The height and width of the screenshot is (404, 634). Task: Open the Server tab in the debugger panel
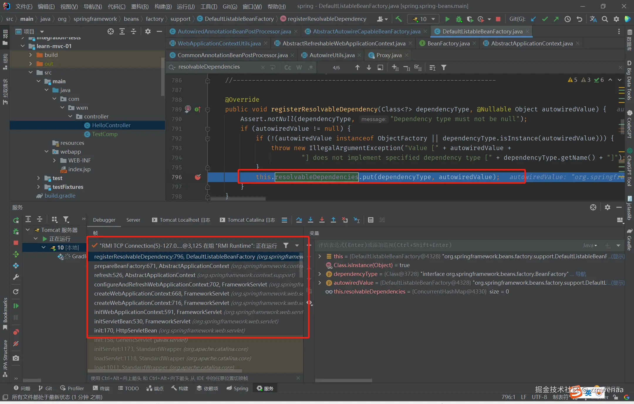tap(133, 220)
